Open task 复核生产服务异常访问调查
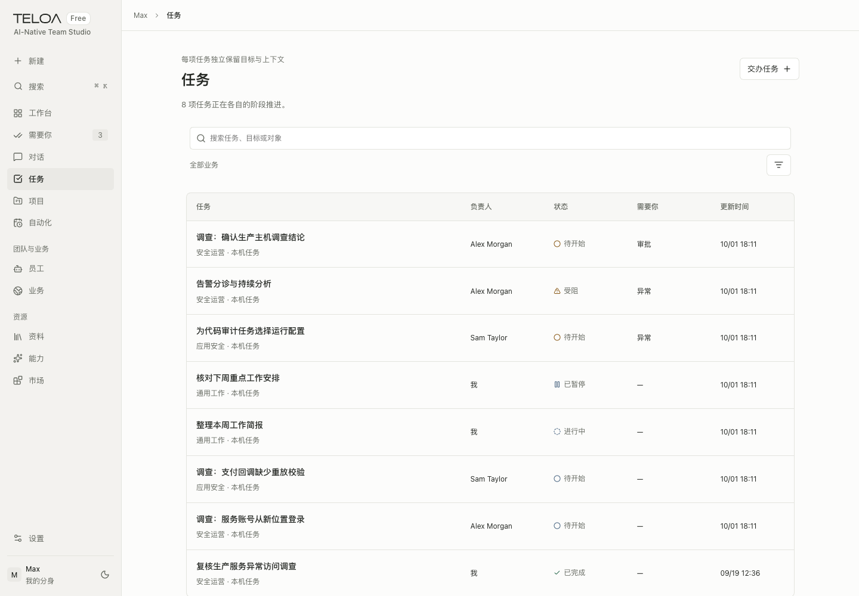This screenshot has height=596, width=859. click(x=246, y=566)
